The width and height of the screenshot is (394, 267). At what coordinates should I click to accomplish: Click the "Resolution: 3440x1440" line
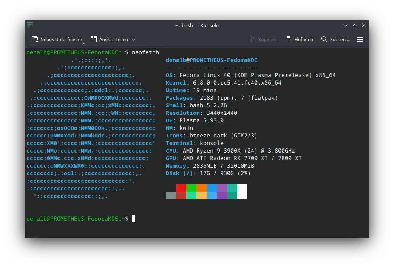(201, 113)
